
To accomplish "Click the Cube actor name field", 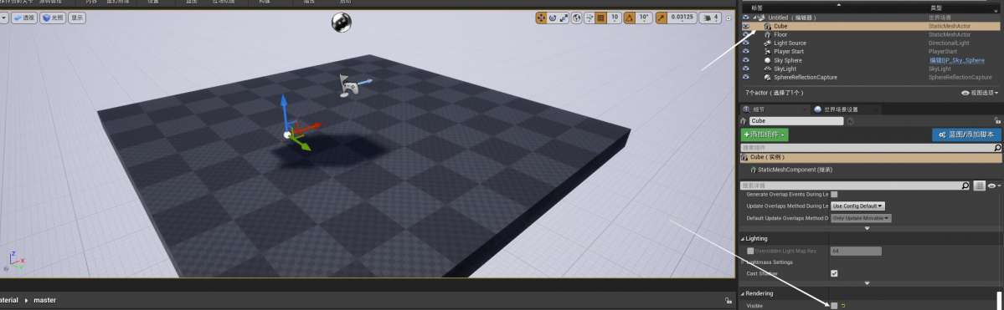I will (x=795, y=121).
